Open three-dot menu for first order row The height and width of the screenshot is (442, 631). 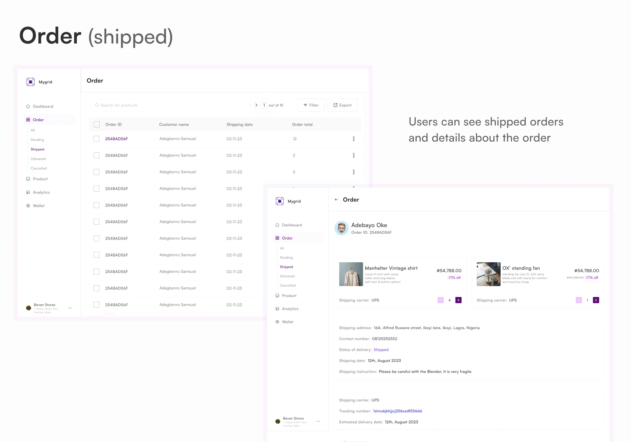(x=354, y=139)
